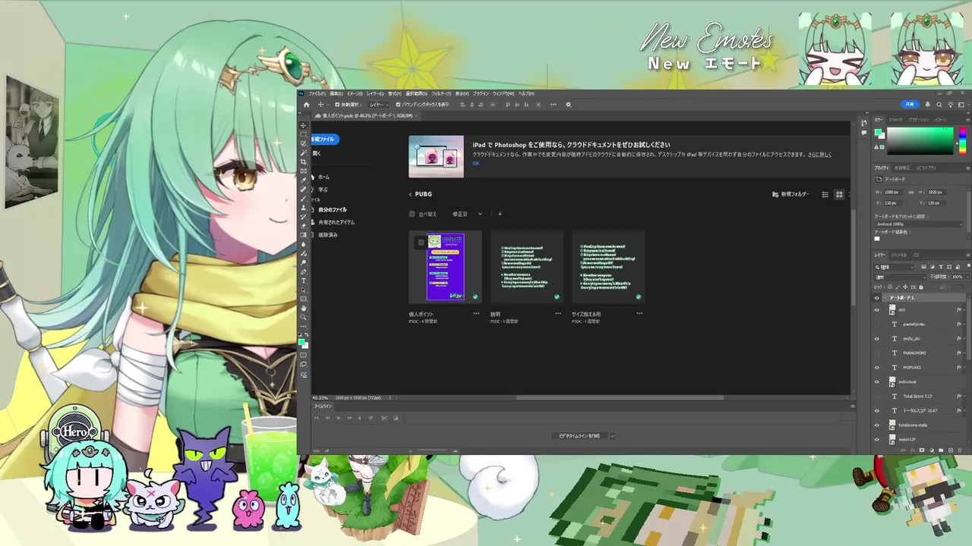Toggle the バウンディングボックスを表示 checkbox
This screenshot has width=972, height=546.
pyautogui.click(x=398, y=105)
